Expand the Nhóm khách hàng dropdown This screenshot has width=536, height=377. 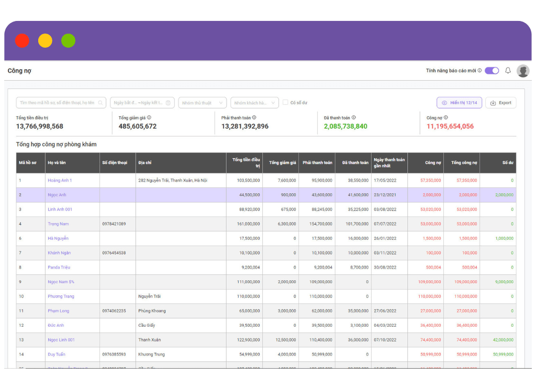(255, 103)
